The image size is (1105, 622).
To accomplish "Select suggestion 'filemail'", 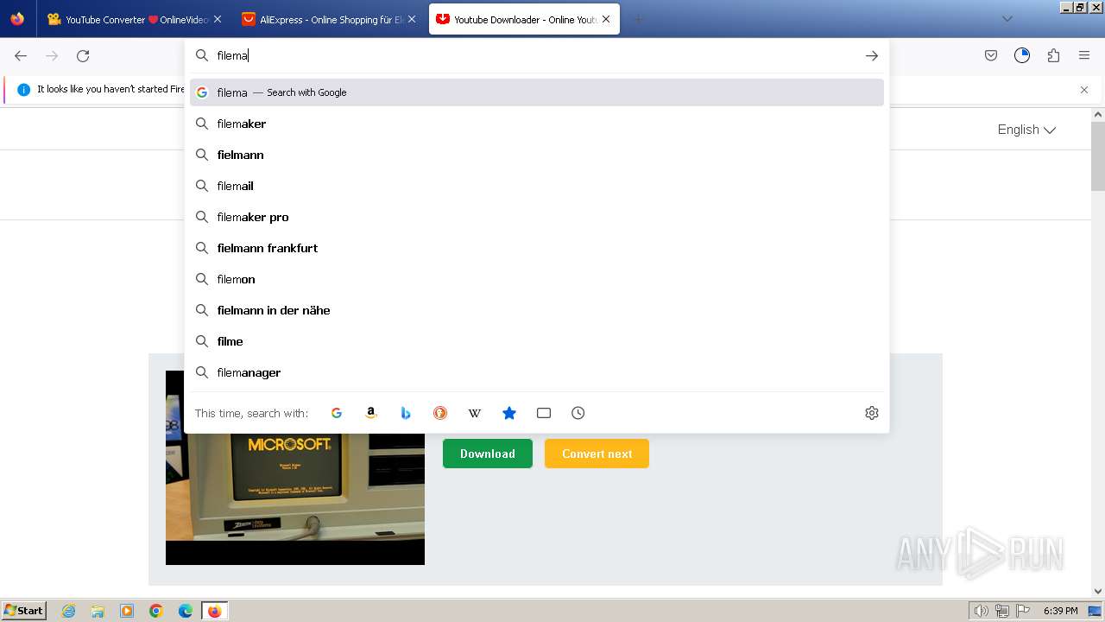I will pos(537,186).
